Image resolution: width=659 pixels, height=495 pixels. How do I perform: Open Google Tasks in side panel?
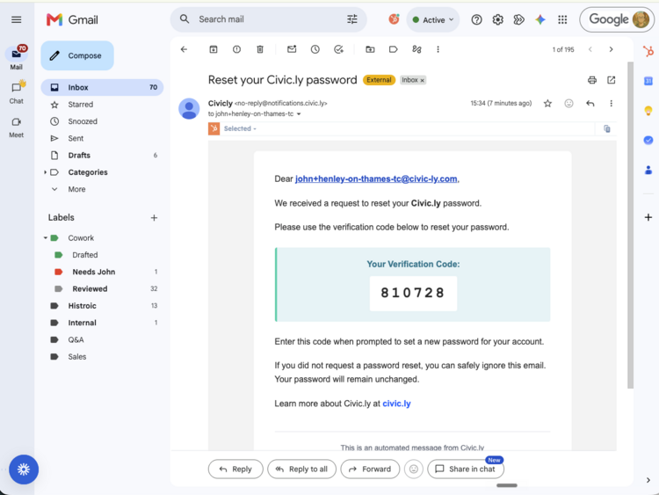[x=648, y=141]
